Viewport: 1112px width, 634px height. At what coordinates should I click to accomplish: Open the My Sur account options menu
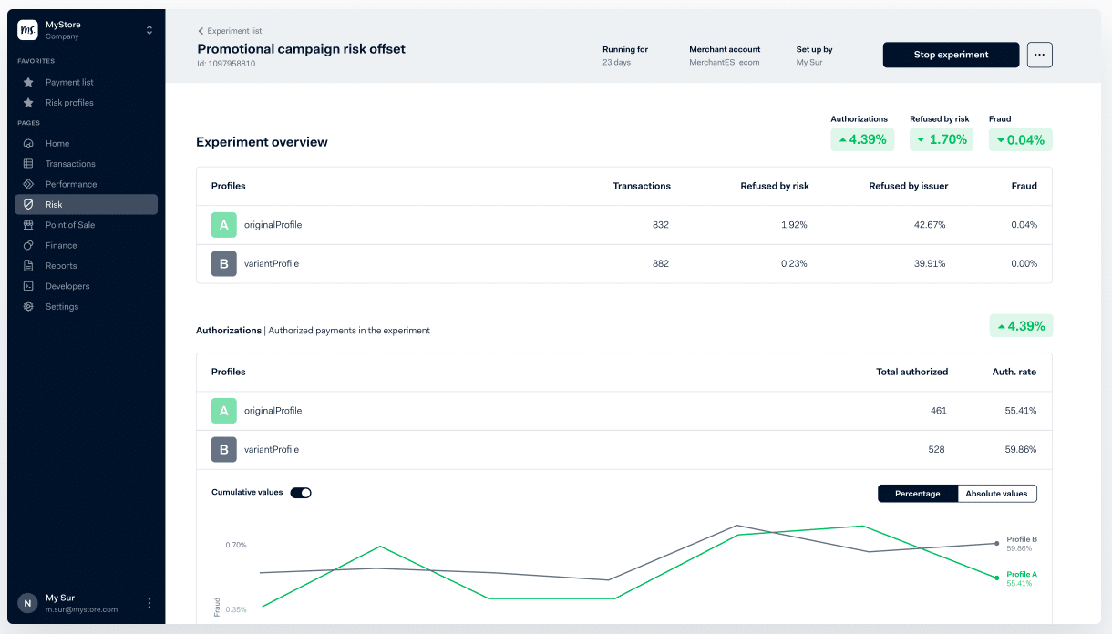(x=149, y=602)
